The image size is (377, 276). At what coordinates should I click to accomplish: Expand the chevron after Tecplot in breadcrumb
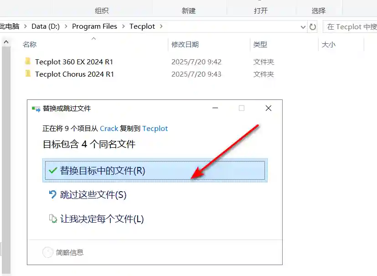pos(161,26)
